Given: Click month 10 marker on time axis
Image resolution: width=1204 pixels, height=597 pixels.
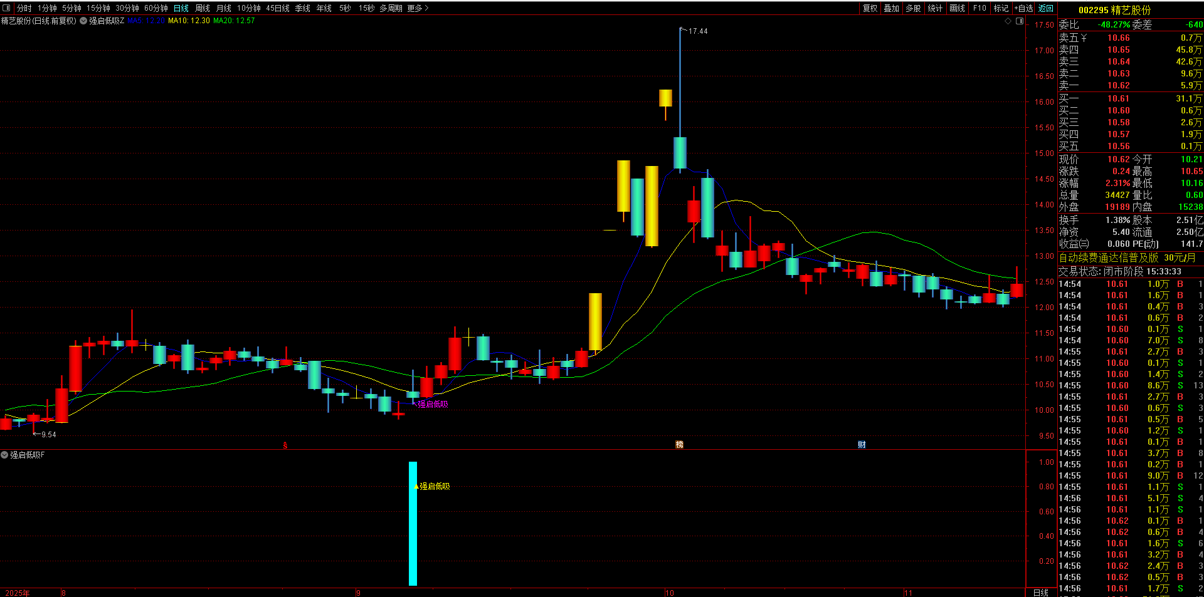Looking at the screenshot, I should click(670, 593).
